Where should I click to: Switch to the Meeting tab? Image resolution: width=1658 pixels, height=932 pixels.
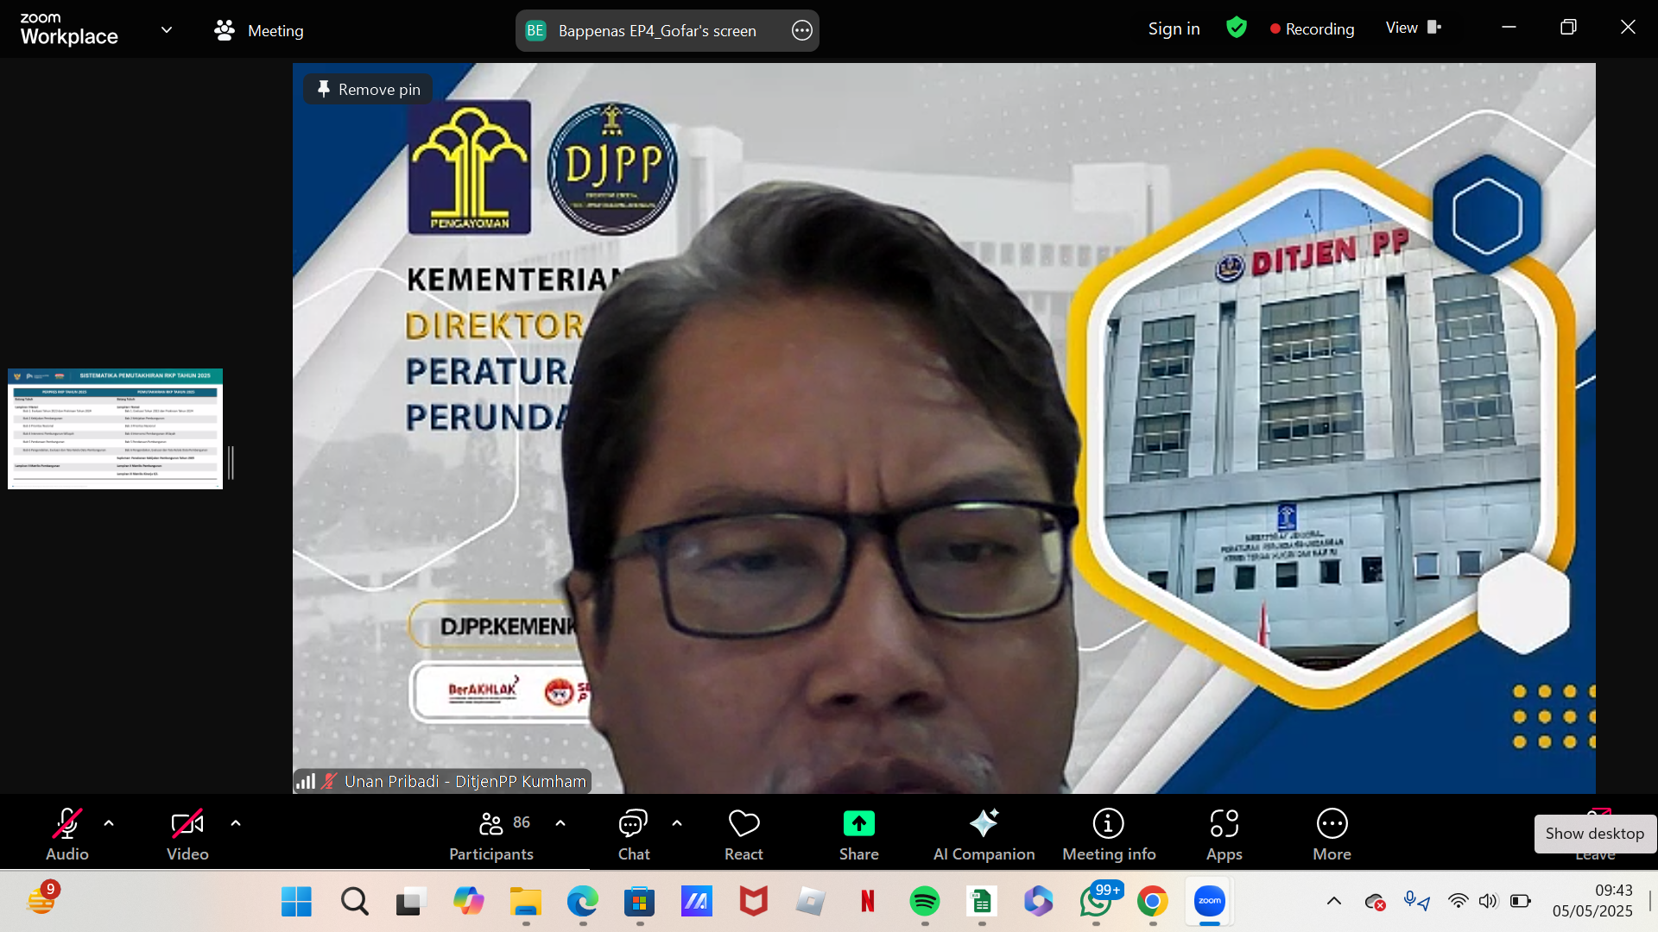point(259,30)
